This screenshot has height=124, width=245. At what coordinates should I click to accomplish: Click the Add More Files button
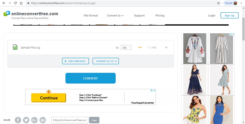click(x=75, y=61)
